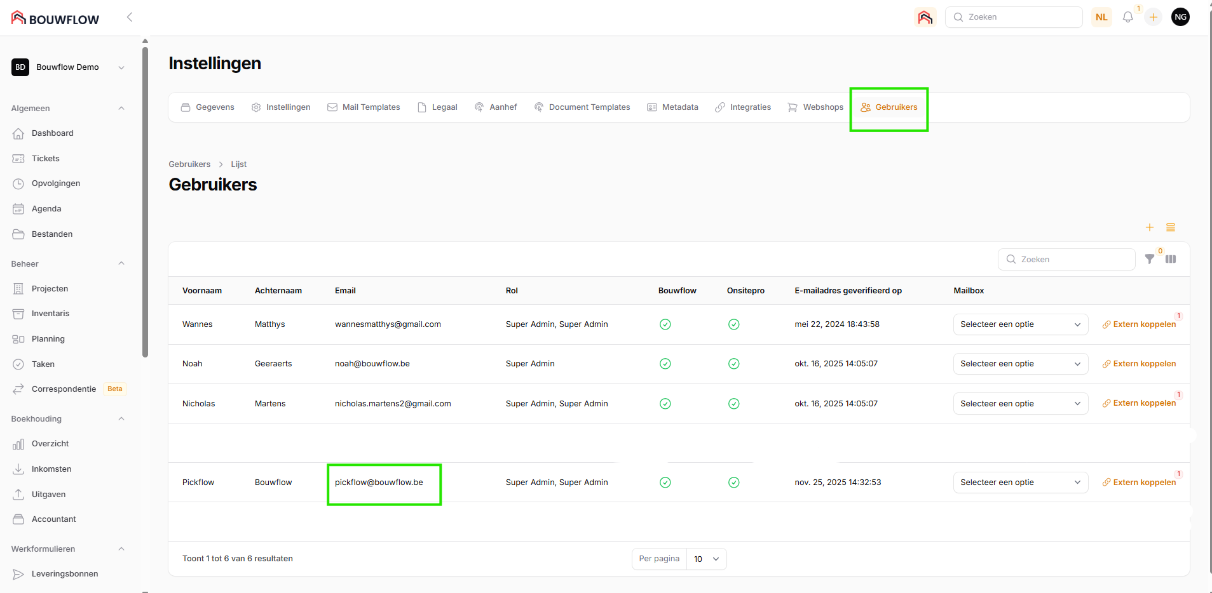The width and height of the screenshot is (1212, 593).
Task: Toggle Onsitepro checkmark for Noah
Action: pyautogui.click(x=733, y=364)
